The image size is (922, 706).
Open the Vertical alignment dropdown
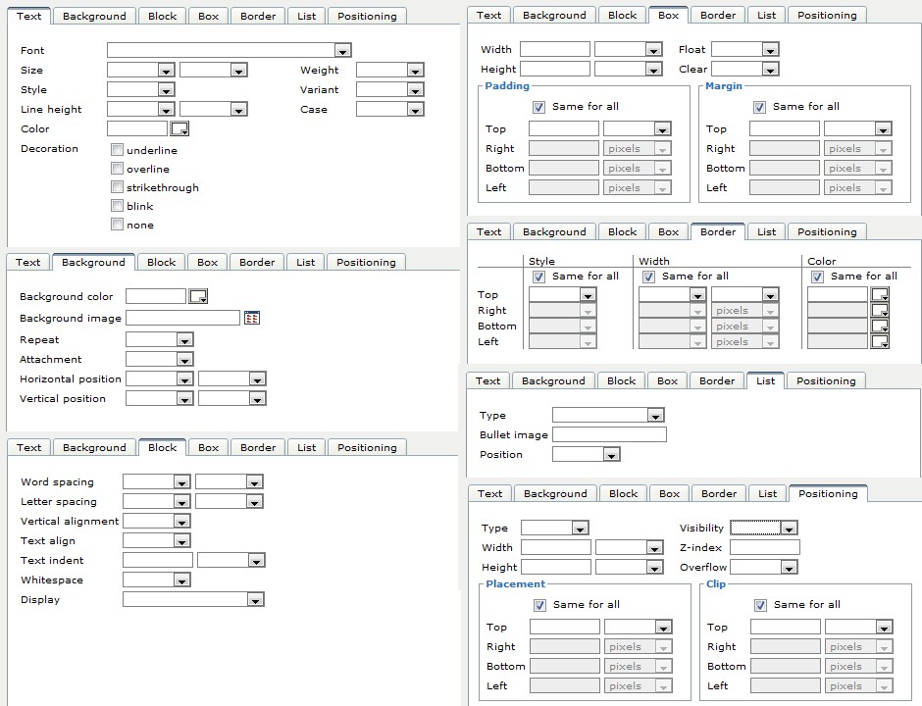(x=156, y=521)
